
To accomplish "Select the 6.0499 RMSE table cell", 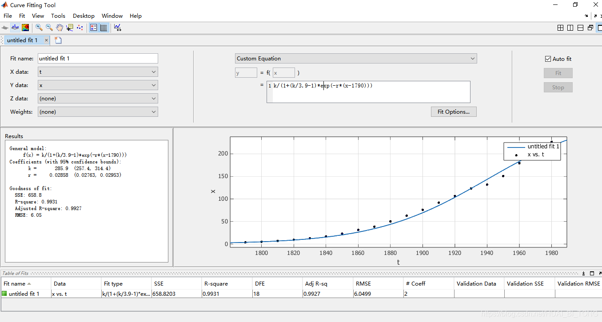I will click(x=379, y=294).
